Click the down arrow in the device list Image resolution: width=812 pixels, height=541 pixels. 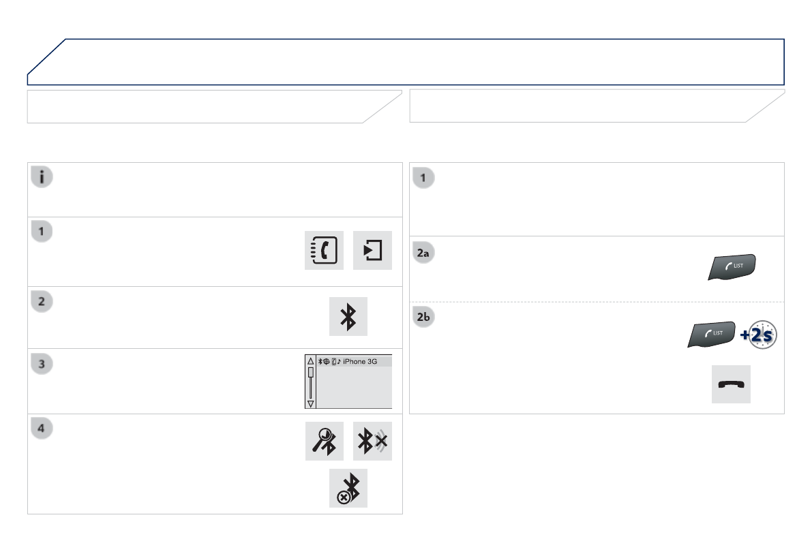[311, 403]
